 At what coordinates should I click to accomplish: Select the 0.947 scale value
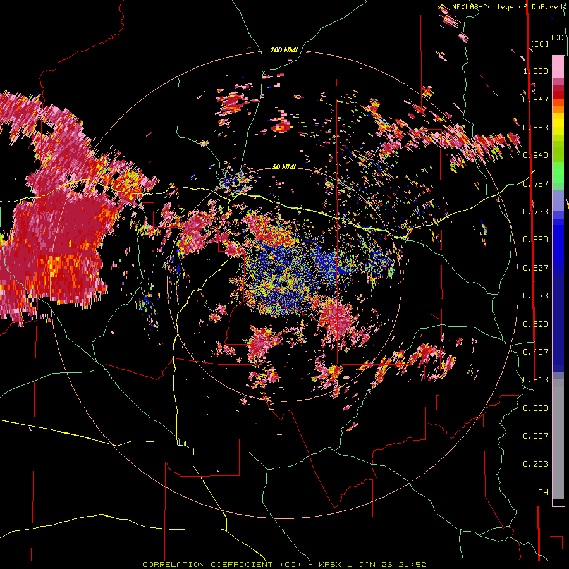[535, 99]
